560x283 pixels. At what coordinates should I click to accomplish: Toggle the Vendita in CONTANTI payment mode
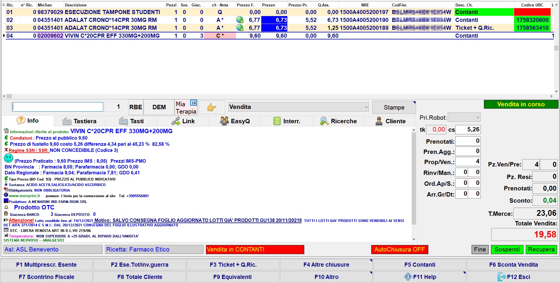255,249
